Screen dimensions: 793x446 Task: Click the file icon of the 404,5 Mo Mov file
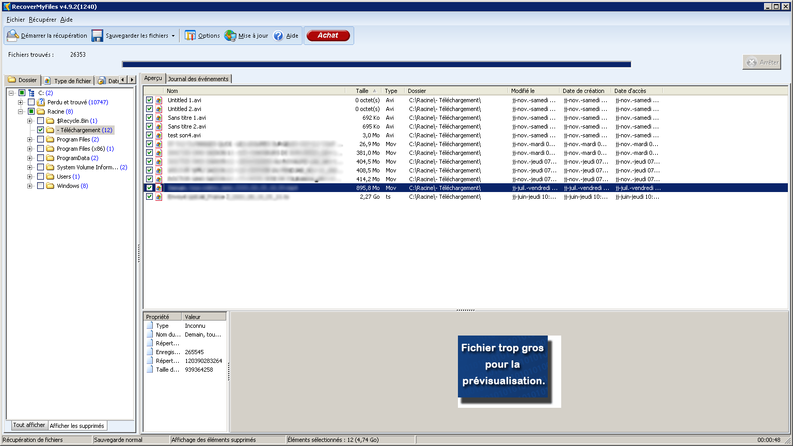[x=159, y=162]
